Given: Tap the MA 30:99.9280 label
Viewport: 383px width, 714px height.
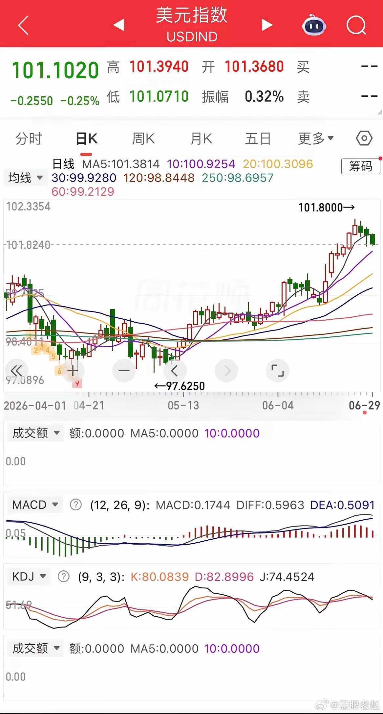Looking at the screenshot, I should click(x=84, y=178).
